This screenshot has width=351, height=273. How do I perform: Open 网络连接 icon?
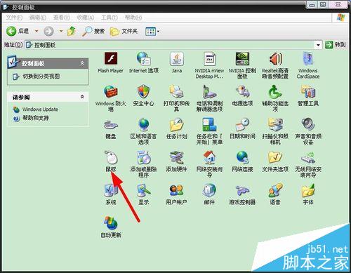point(242,157)
